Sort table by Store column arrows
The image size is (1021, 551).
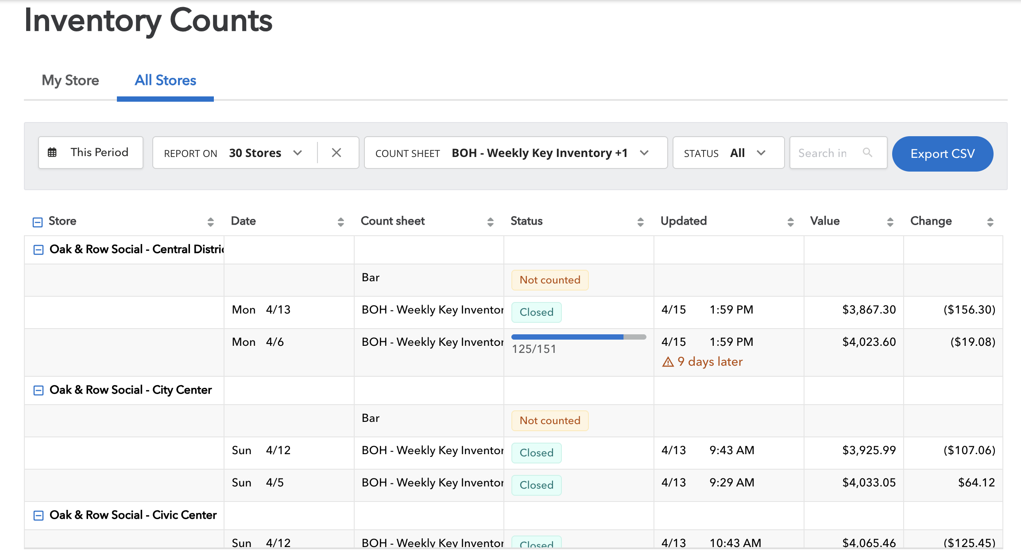pos(210,222)
